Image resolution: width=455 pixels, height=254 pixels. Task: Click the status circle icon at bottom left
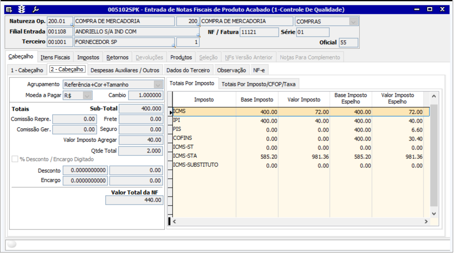[x=12, y=244]
